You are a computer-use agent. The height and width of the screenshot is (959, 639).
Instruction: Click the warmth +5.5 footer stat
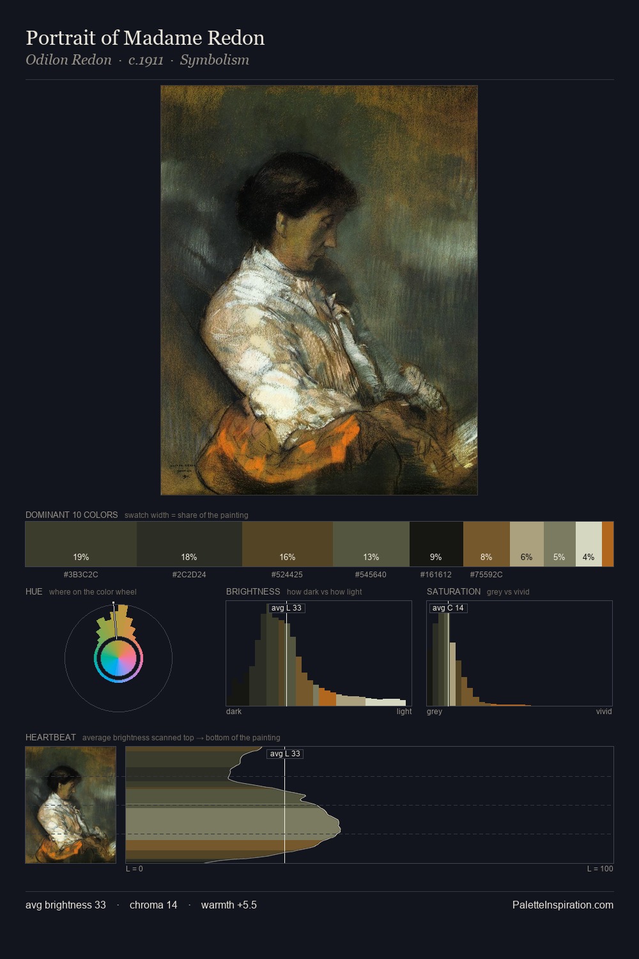(229, 905)
